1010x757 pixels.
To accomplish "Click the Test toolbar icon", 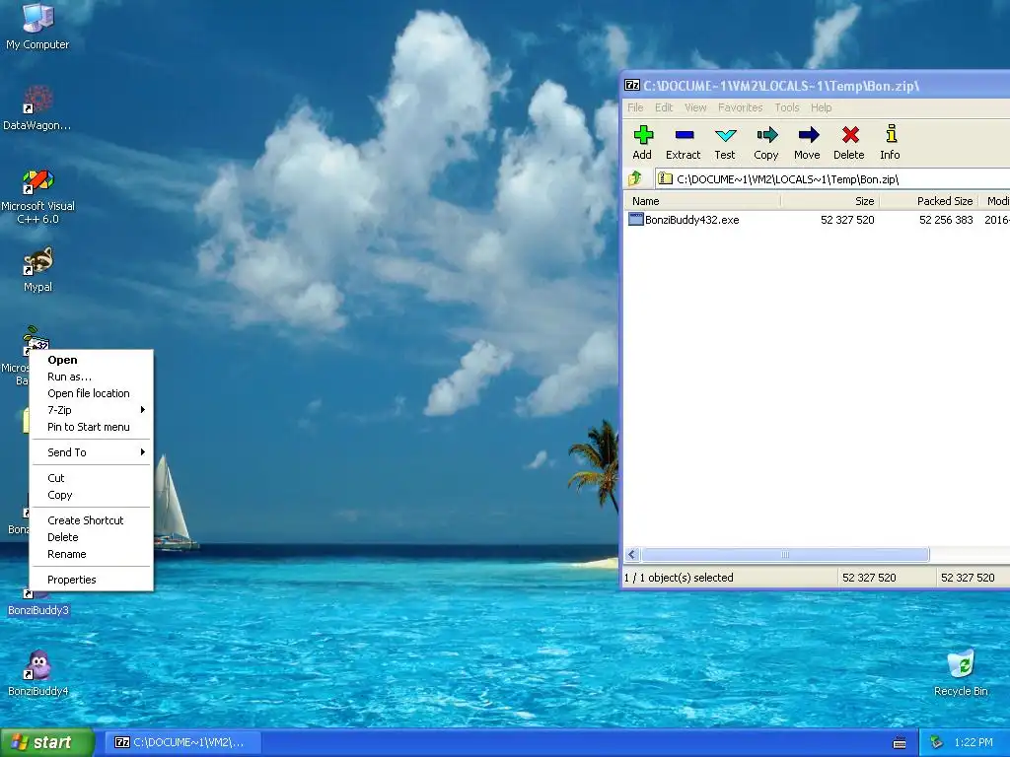I will point(725,142).
